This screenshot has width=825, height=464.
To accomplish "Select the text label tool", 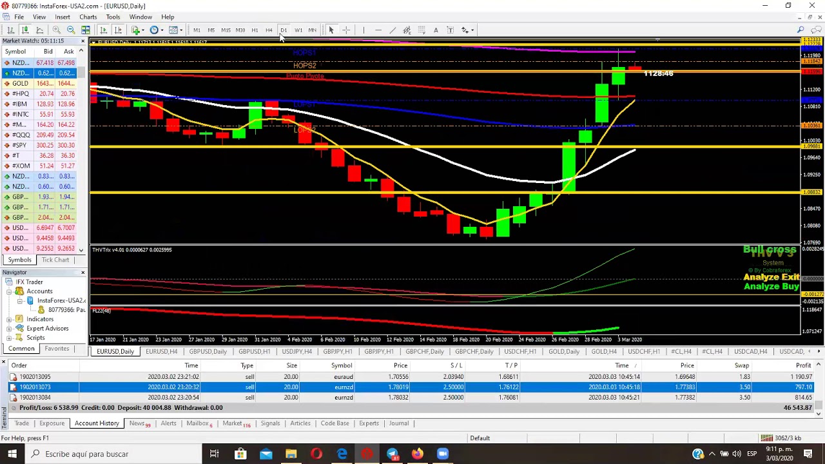I will (451, 30).
